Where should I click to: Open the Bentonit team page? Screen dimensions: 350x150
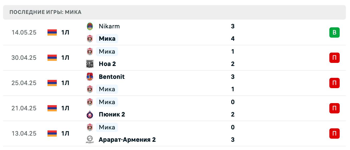[112, 77]
